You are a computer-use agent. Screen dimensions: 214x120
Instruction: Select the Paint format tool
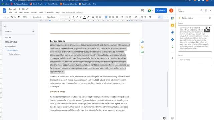[19, 17]
